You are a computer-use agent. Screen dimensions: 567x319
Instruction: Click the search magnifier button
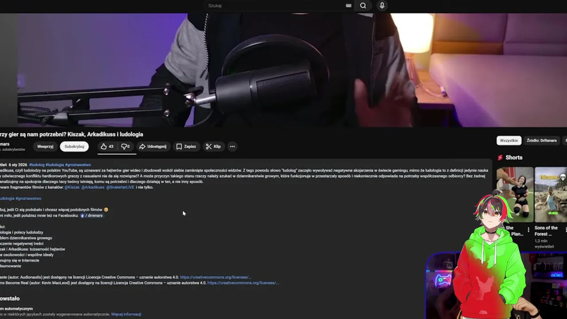click(363, 6)
